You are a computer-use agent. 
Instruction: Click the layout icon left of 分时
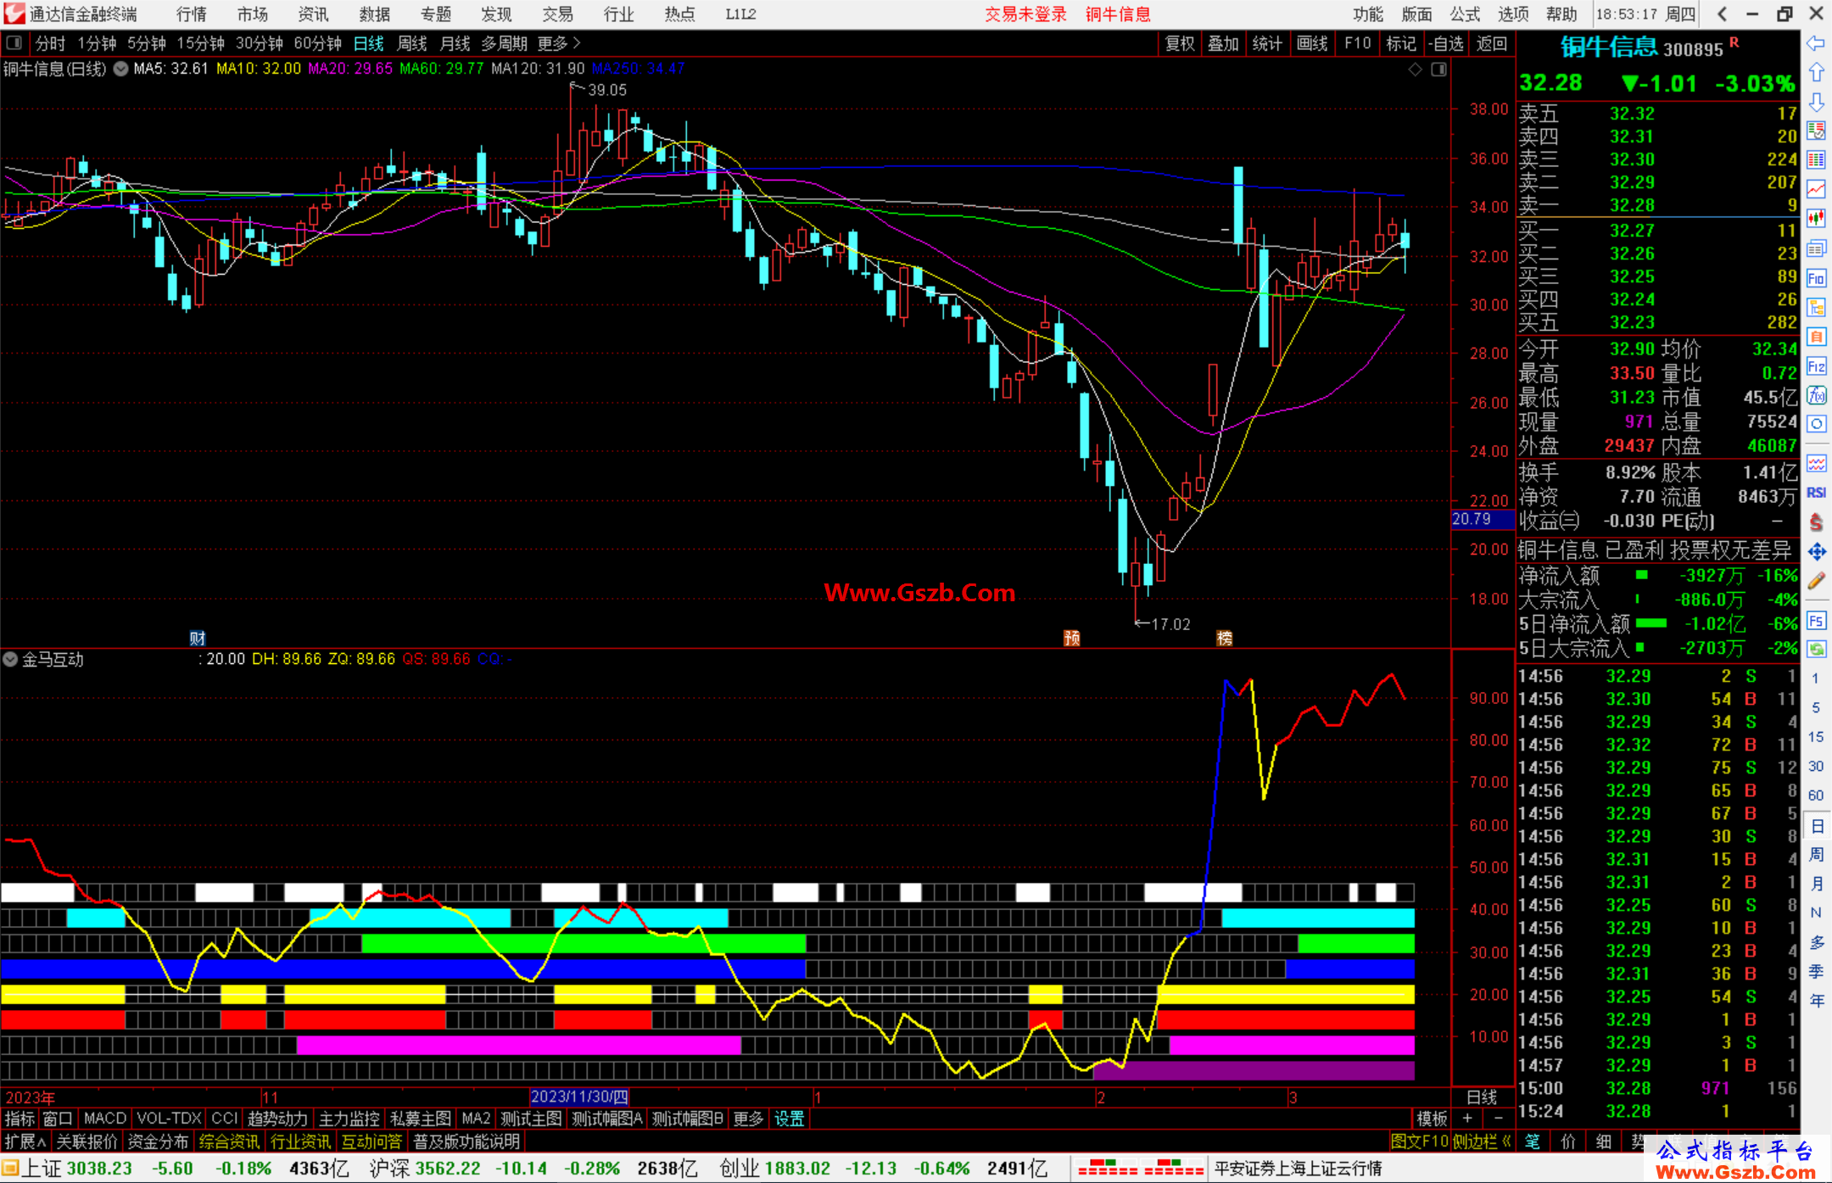pos(14,42)
